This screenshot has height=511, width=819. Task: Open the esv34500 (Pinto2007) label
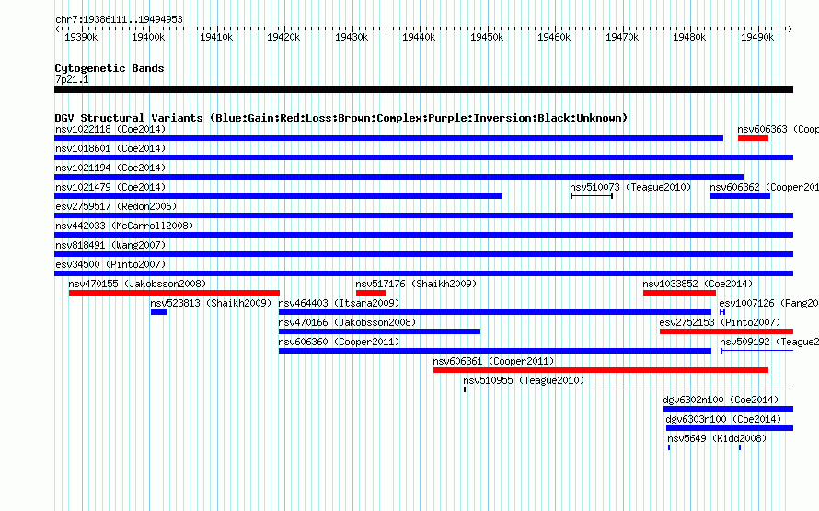coord(110,264)
